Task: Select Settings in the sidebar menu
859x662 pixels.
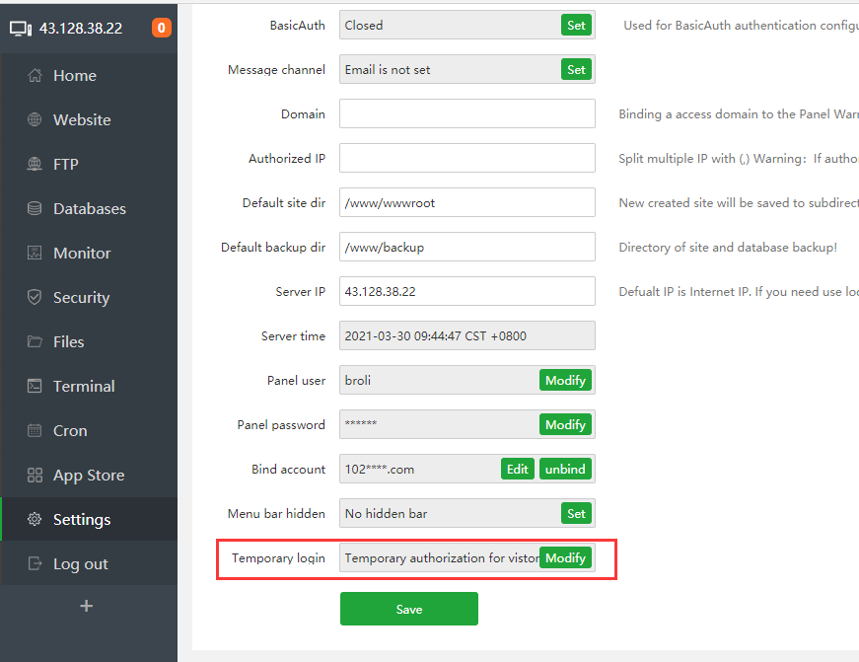Action: click(81, 520)
